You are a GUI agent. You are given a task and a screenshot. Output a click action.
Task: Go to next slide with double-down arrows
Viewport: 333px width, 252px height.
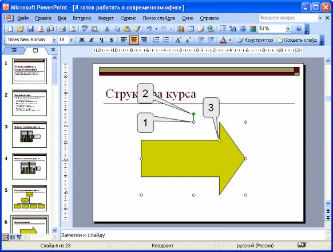328,218
